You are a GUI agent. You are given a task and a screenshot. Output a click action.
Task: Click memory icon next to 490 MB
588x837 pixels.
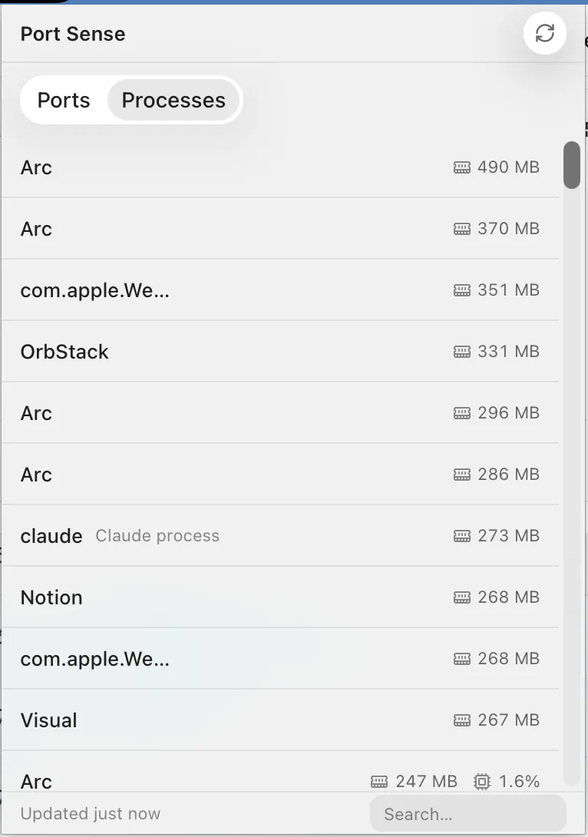click(x=462, y=167)
